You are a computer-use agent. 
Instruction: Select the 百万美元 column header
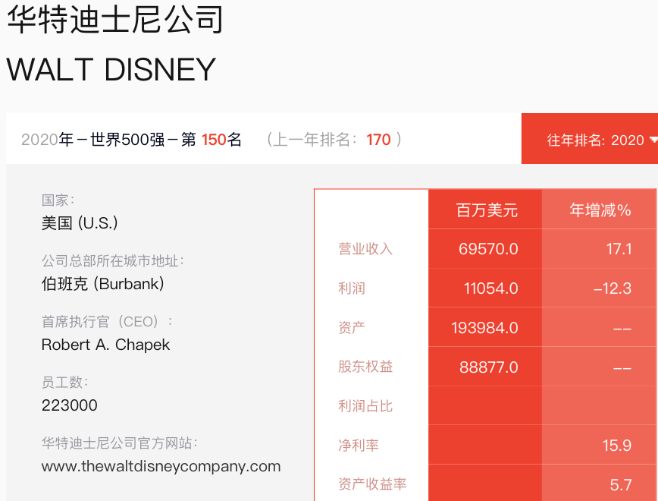click(487, 210)
